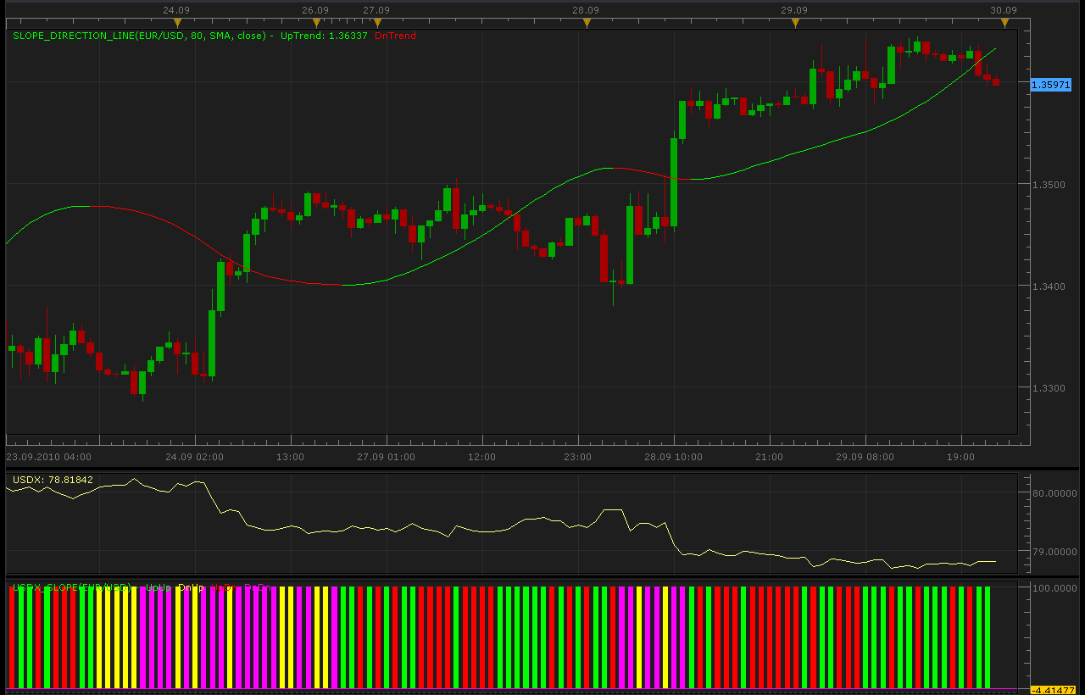
Task: Select the USDX_SLOPE(EUR/USD) indicator label
Action: (71, 587)
